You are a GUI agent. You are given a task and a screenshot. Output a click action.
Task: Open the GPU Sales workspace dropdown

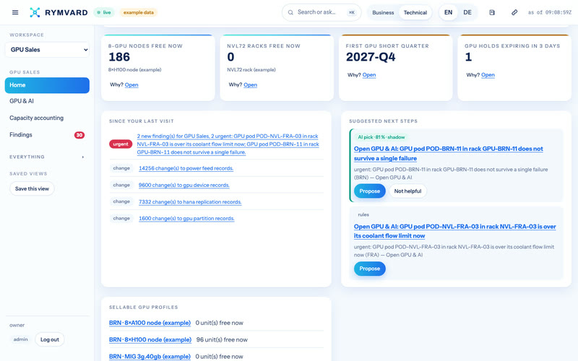pyautogui.click(x=47, y=50)
